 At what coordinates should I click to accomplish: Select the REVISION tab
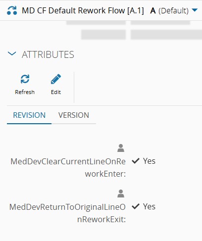(29, 115)
